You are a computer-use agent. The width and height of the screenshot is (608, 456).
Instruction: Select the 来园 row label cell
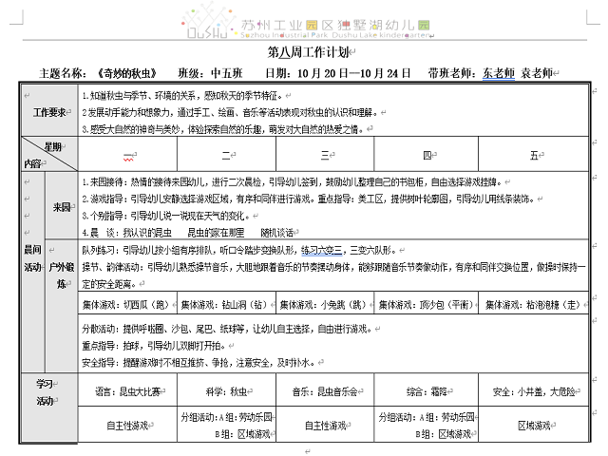pyautogui.click(x=61, y=205)
